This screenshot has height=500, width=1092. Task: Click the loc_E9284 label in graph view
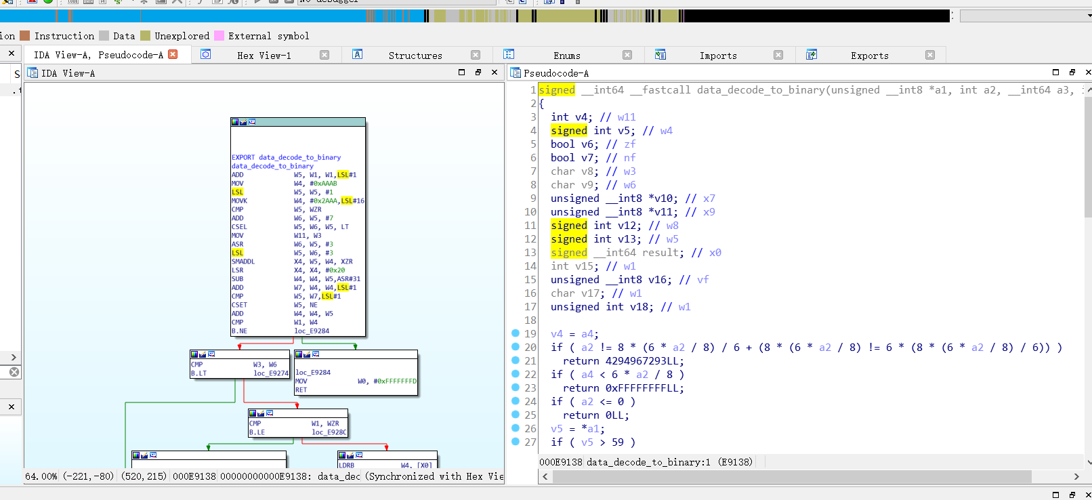(x=312, y=372)
